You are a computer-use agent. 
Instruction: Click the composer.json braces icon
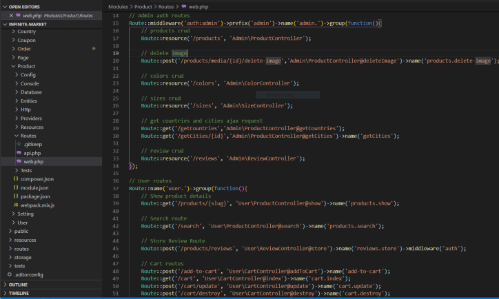tap(16, 179)
